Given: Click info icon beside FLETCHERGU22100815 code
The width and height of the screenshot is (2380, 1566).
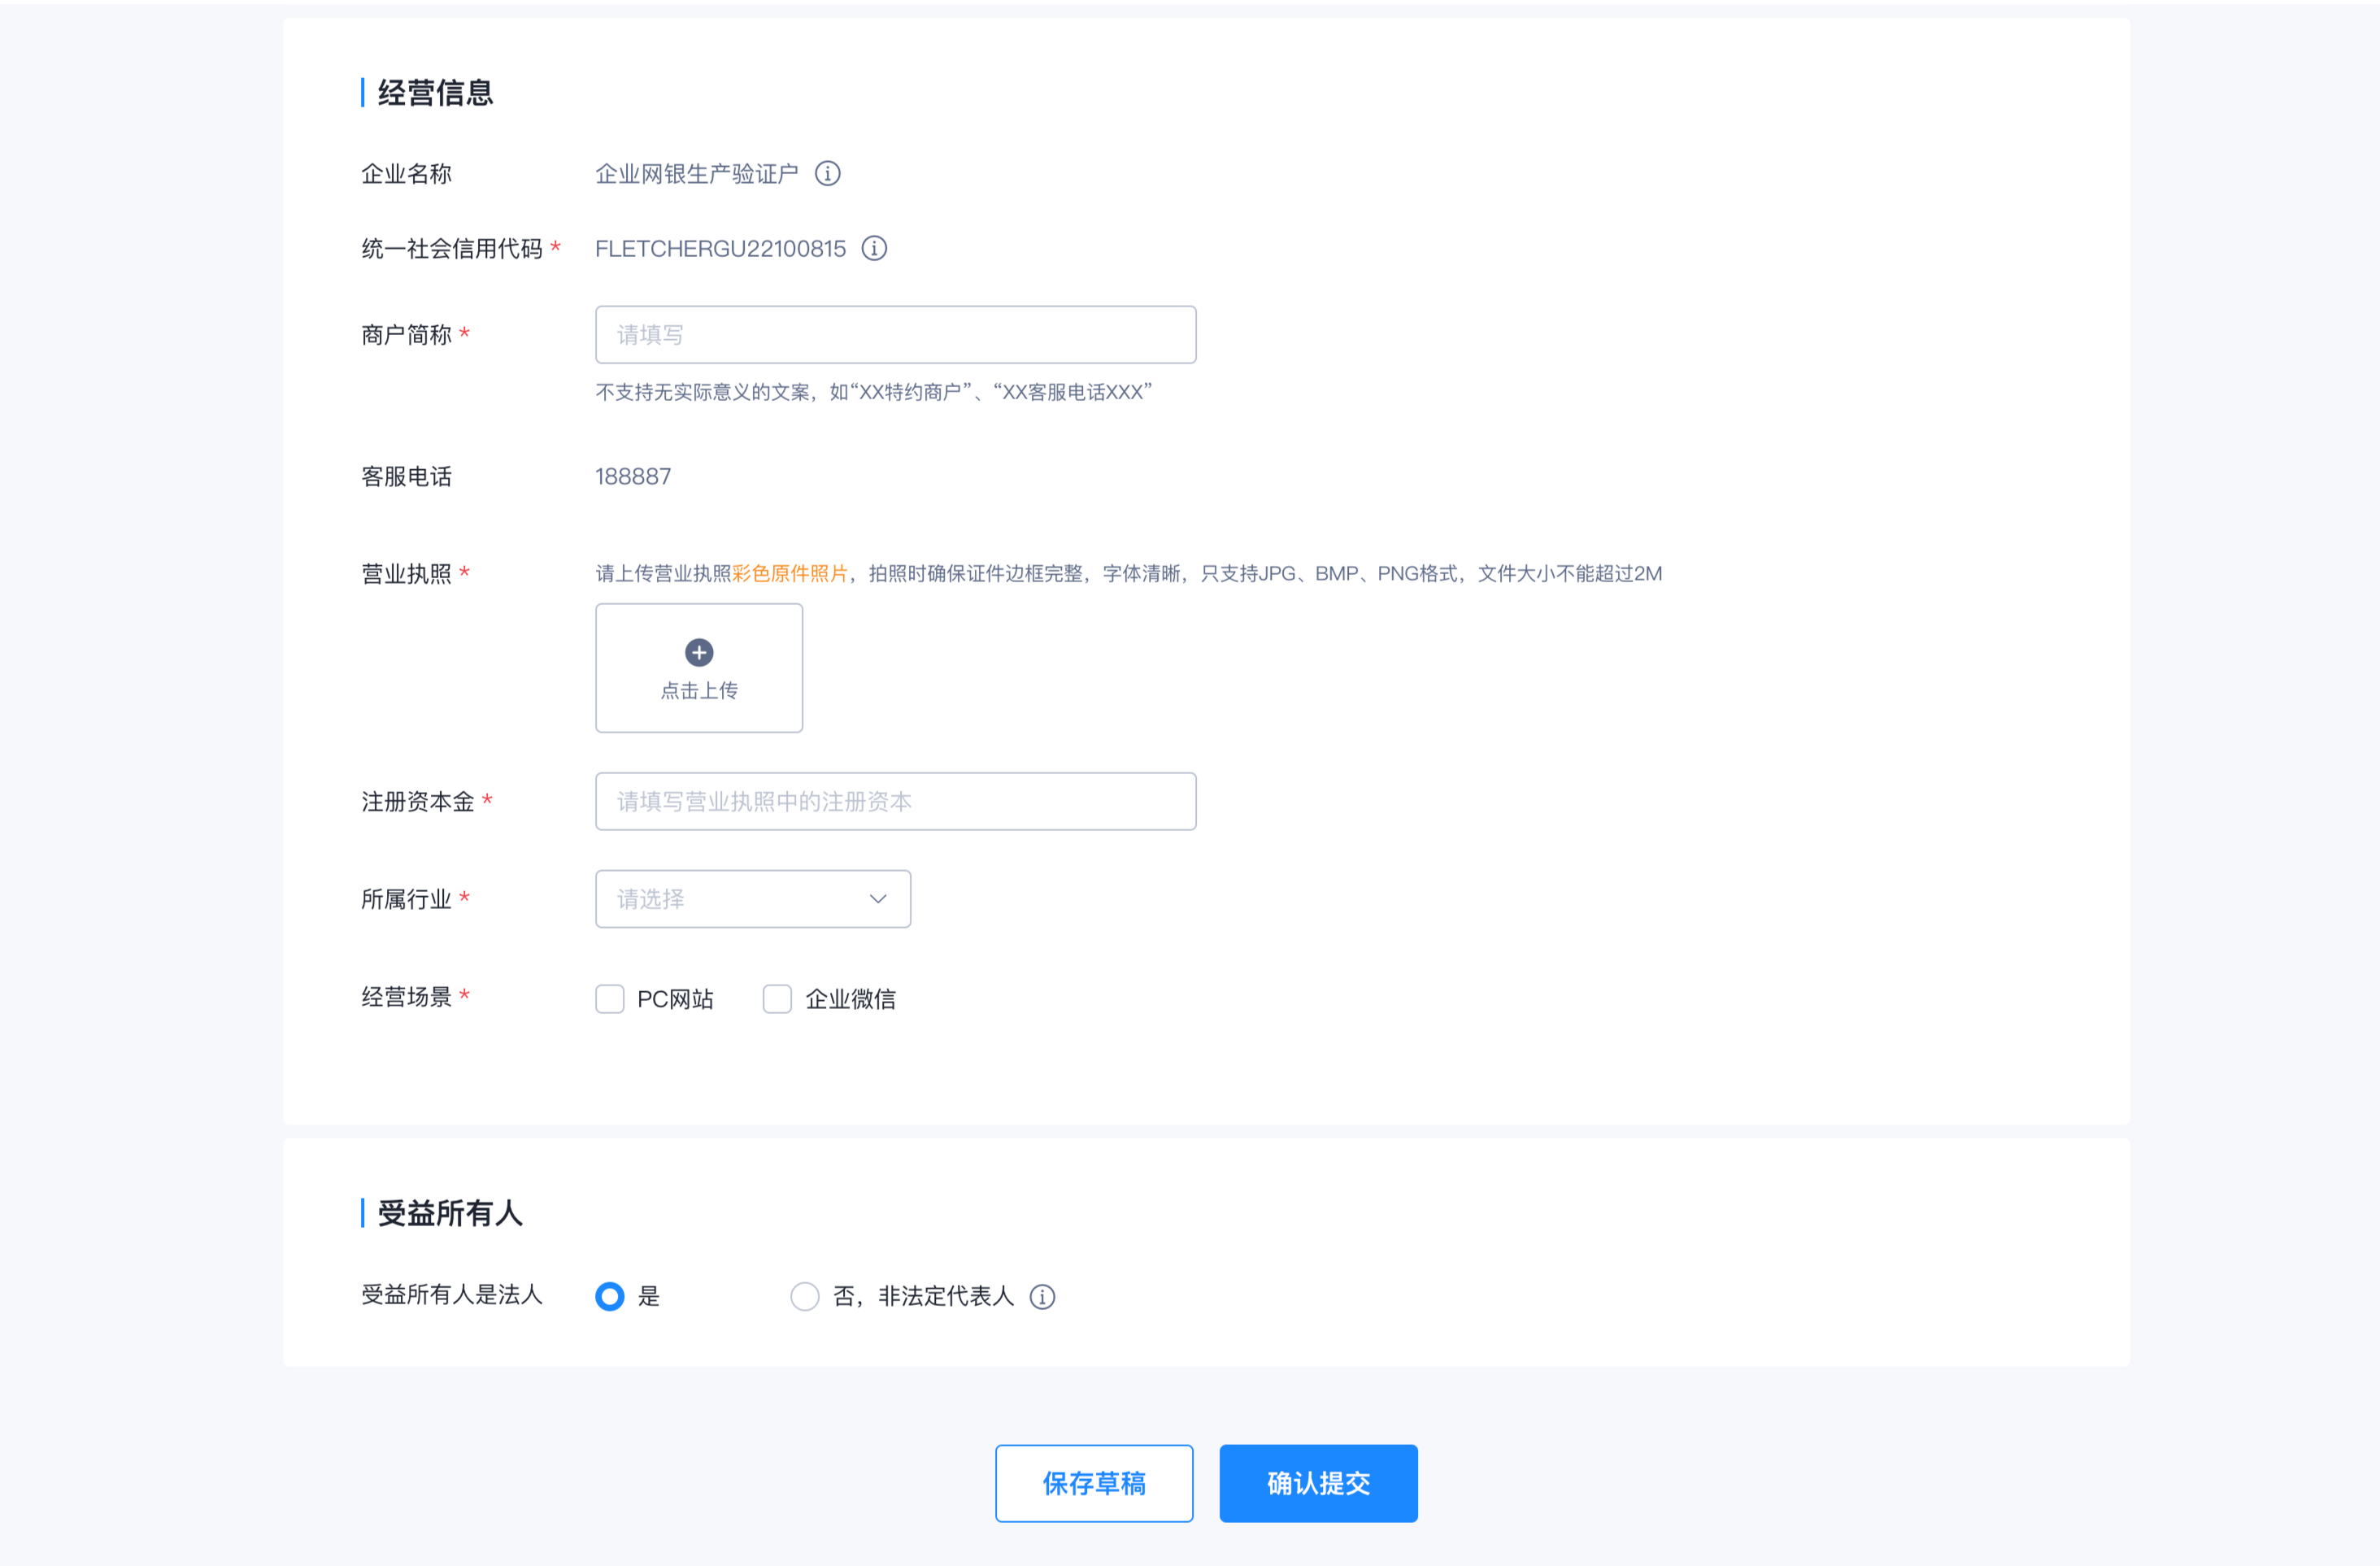Looking at the screenshot, I should click(x=874, y=248).
